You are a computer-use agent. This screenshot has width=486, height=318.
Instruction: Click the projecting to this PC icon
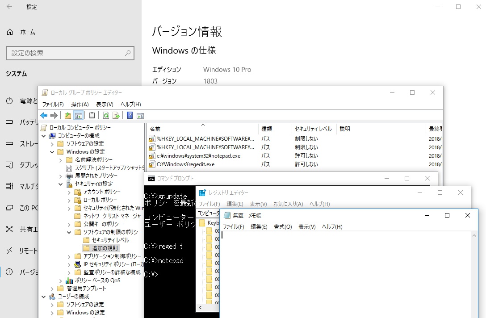10,208
